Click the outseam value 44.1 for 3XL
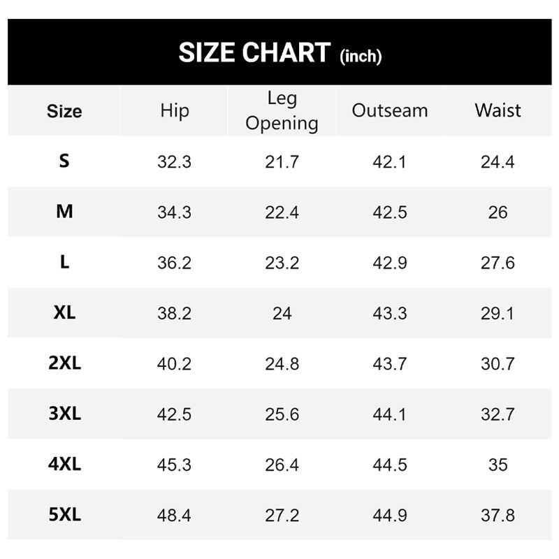The image size is (559, 559). [390, 414]
